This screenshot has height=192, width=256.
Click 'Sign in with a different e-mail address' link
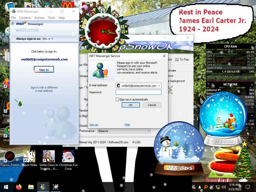(44, 89)
